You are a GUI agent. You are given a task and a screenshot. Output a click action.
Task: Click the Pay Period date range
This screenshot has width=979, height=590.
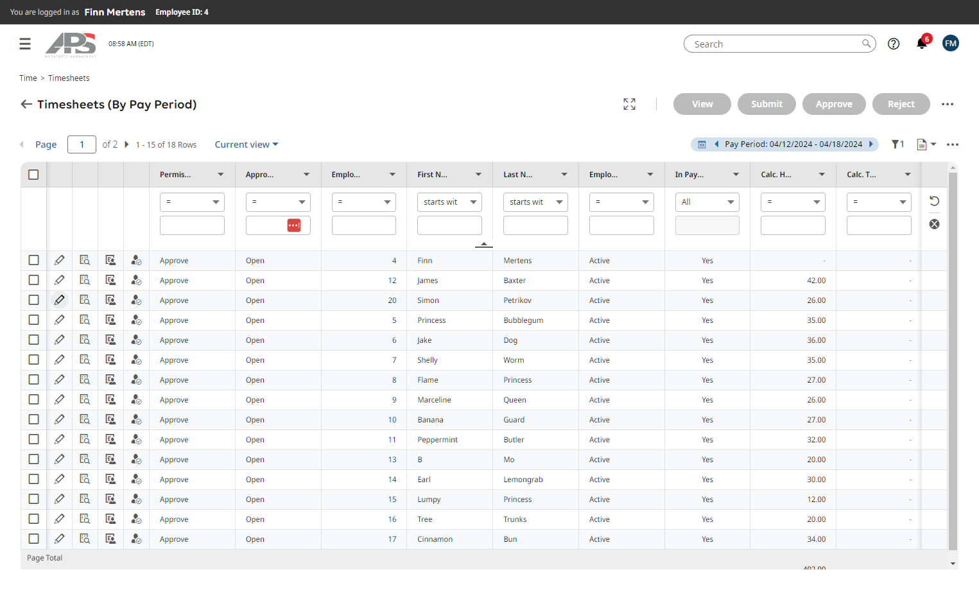coord(793,144)
